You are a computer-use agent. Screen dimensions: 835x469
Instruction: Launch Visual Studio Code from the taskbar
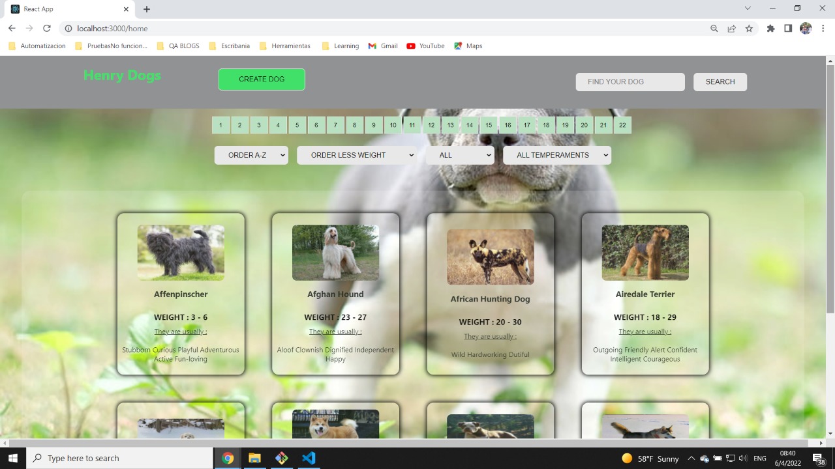tap(309, 458)
